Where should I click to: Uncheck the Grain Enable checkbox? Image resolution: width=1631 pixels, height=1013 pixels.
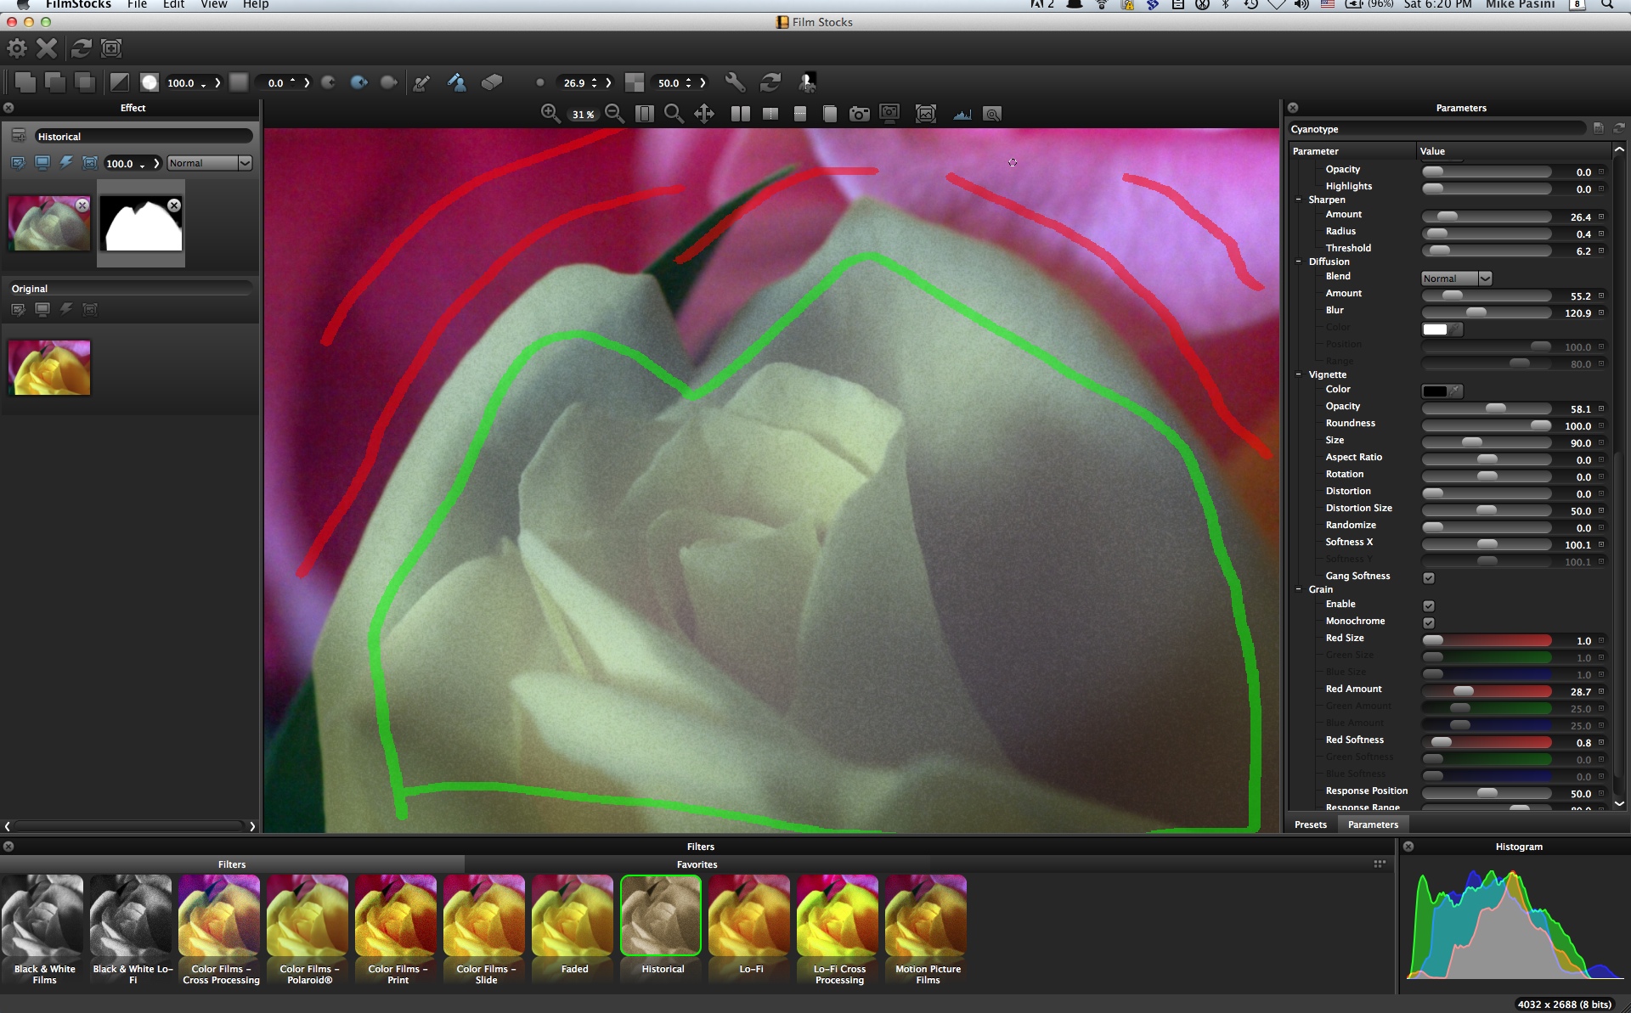[x=1429, y=606]
